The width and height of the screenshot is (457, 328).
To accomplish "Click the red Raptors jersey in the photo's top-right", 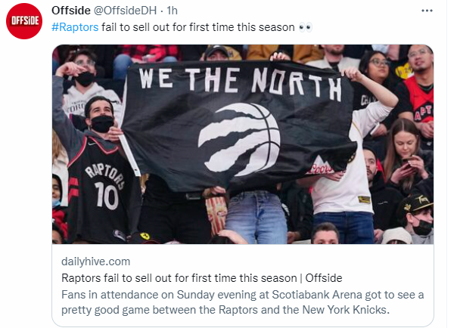I will (418, 94).
